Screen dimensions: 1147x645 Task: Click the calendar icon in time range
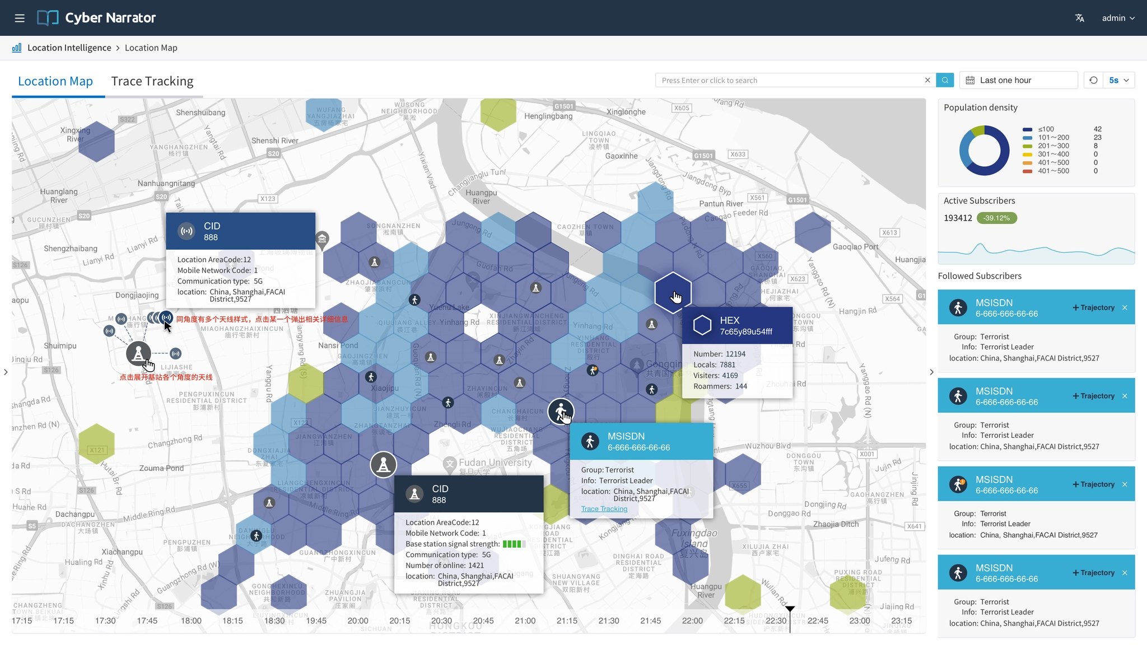click(x=970, y=80)
